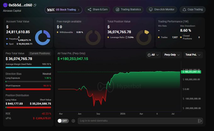The height and width of the screenshot is (131, 214).
Task: Click the bbx logo in the banner
Action: coord(51,10)
